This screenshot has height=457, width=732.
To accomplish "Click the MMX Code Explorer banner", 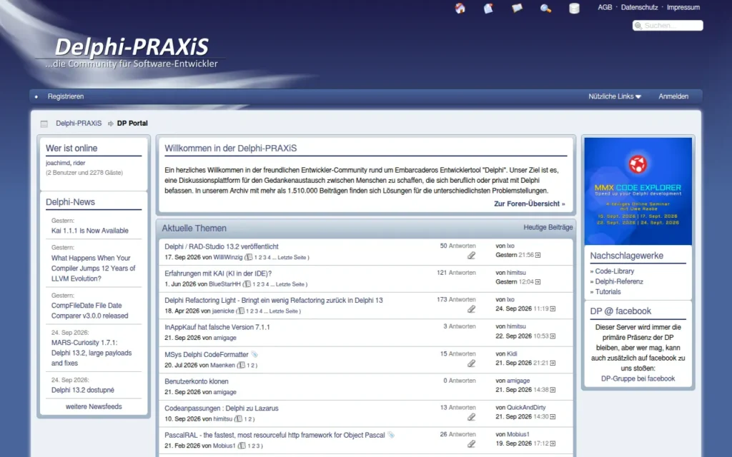I will tap(638, 191).
